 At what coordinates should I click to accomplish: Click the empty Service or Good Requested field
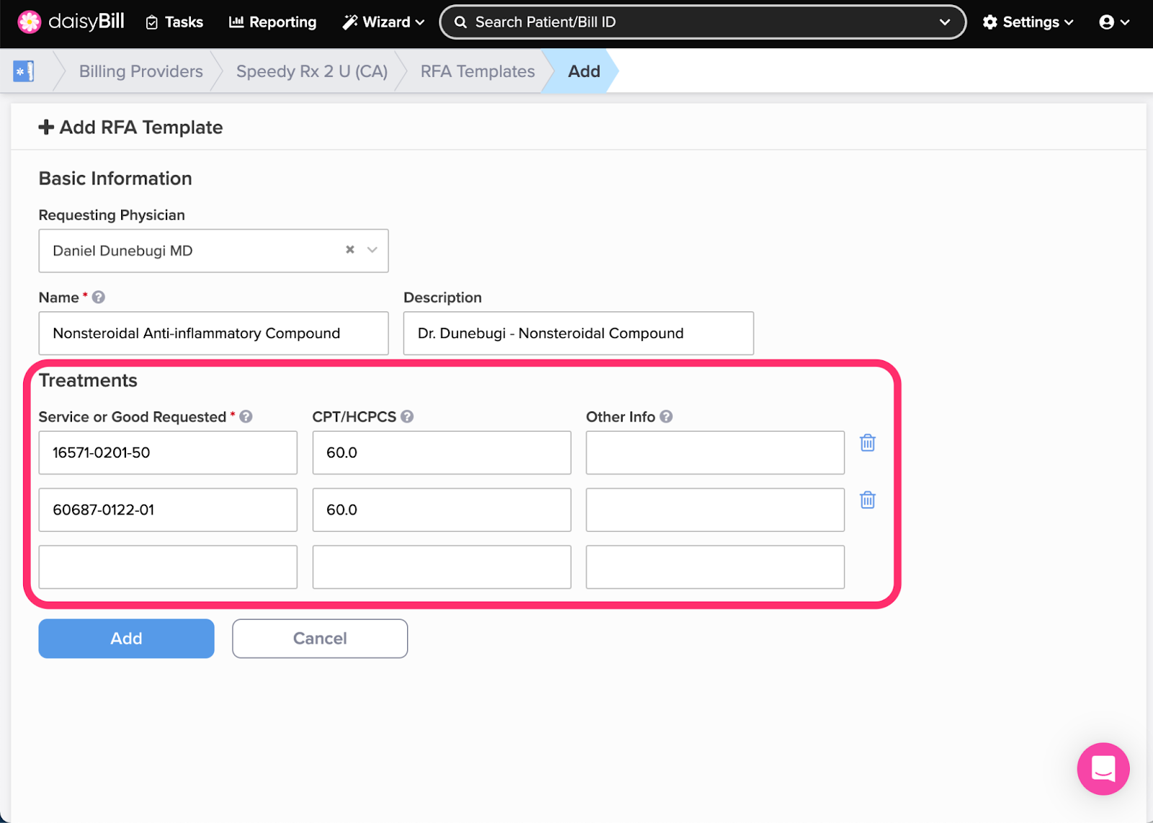click(167, 566)
